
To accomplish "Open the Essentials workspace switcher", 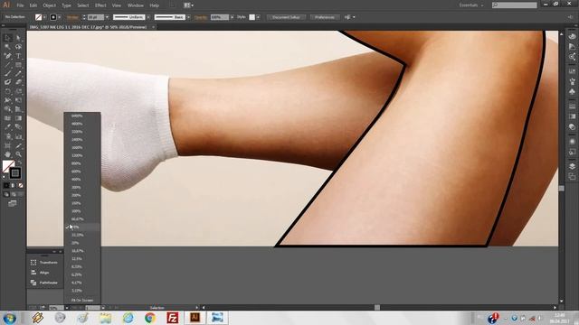I will [471, 5].
